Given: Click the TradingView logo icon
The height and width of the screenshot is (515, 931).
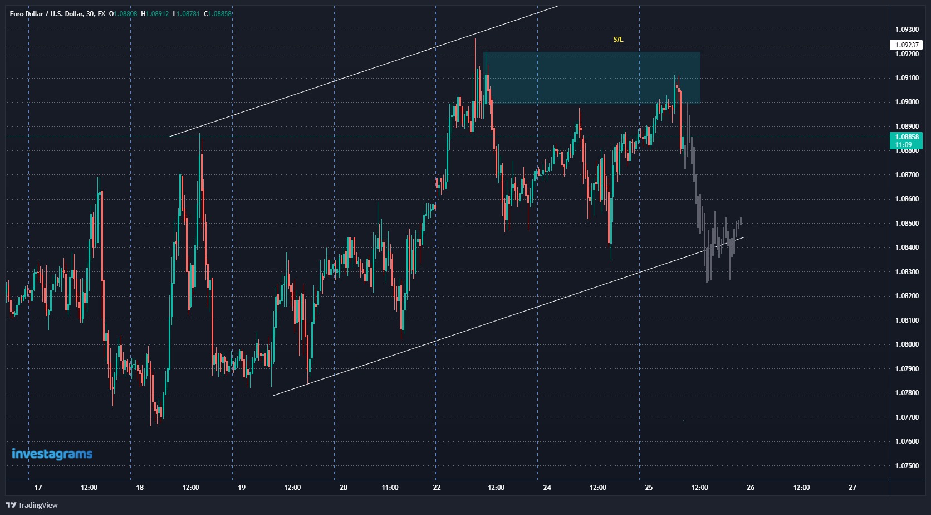Looking at the screenshot, I should (12, 505).
